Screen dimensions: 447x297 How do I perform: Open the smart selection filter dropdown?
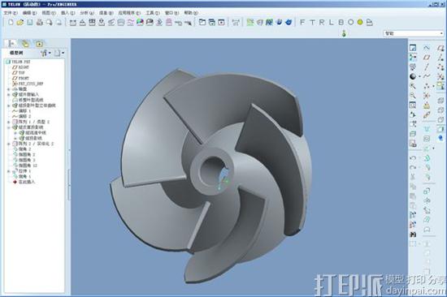point(414,33)
